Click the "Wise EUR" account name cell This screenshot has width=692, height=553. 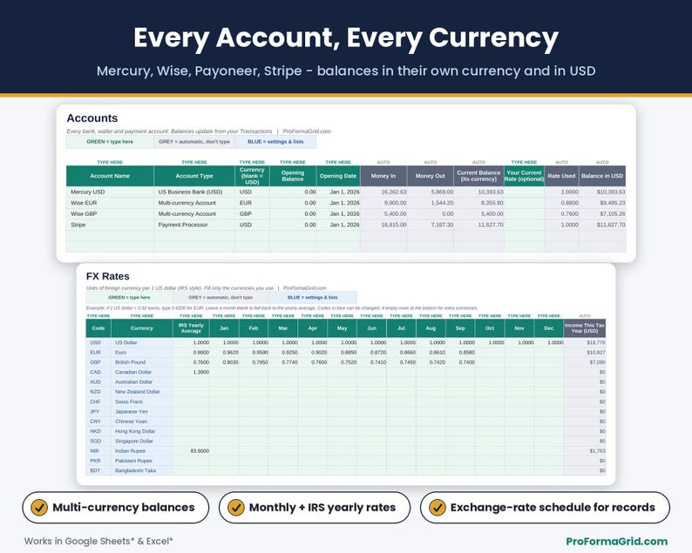110,203
